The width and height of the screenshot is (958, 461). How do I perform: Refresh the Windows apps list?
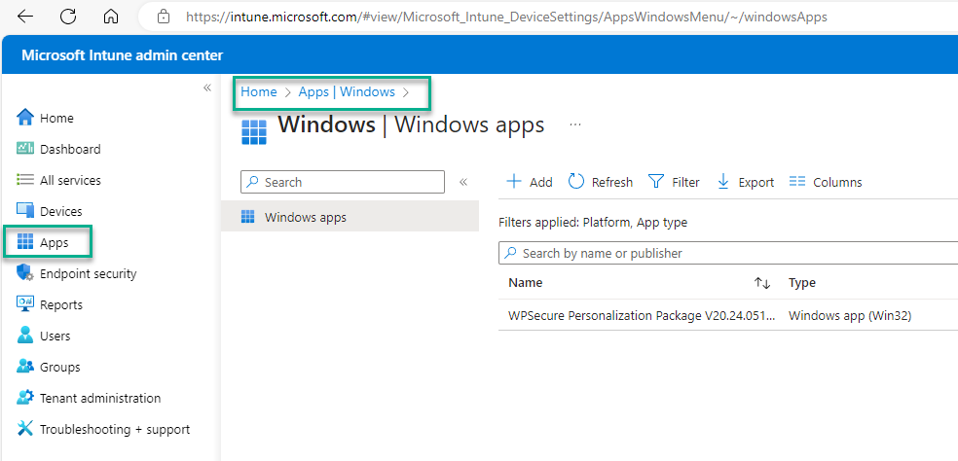pos(601,182)
